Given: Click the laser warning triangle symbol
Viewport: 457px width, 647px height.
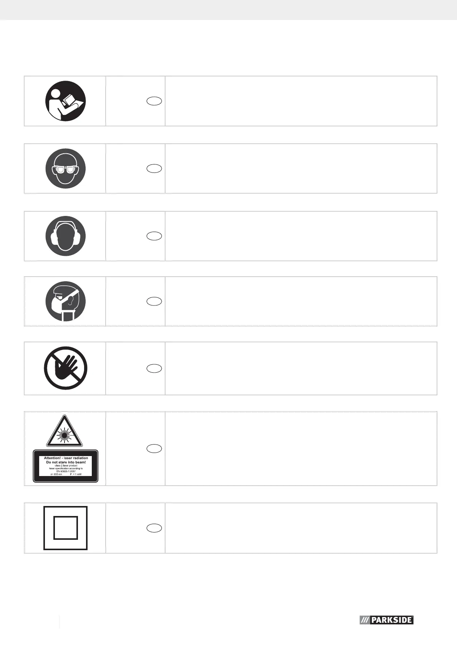Looking at the screenshot, I should pos(65,431).
